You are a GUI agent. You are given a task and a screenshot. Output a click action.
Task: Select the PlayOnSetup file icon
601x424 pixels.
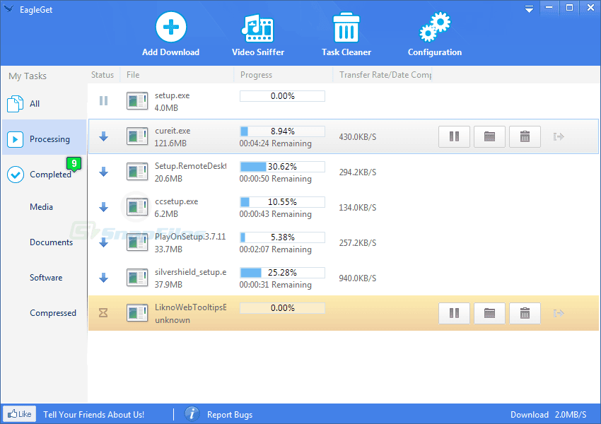tap(137, 242)
